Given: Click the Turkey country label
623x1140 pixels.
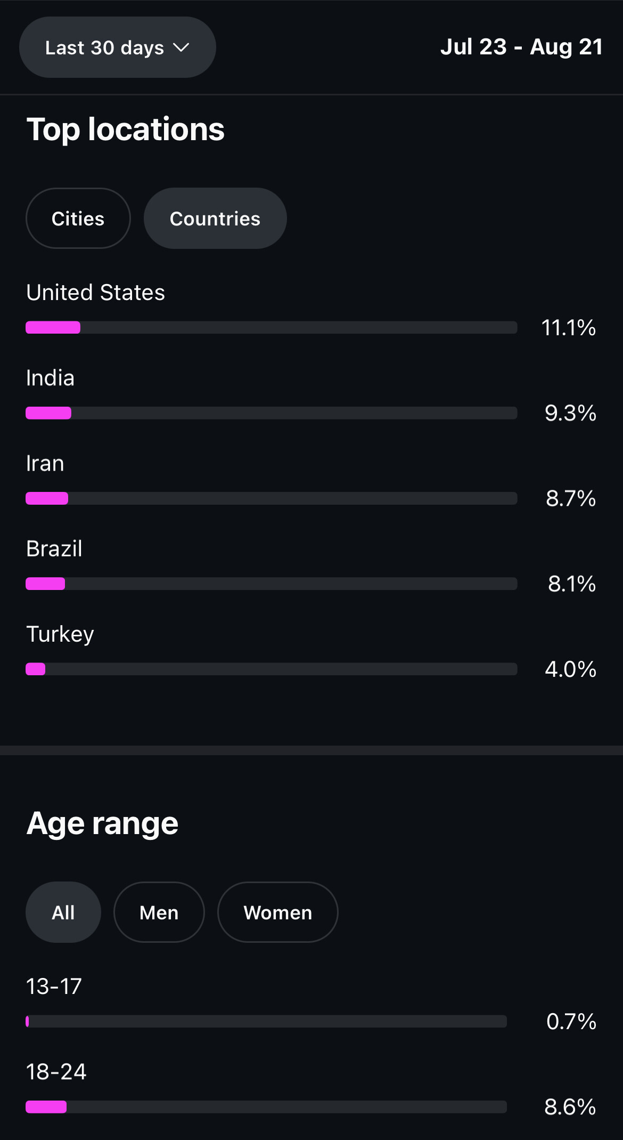Looking at the screenshot, I should click(x=60, y=634).
